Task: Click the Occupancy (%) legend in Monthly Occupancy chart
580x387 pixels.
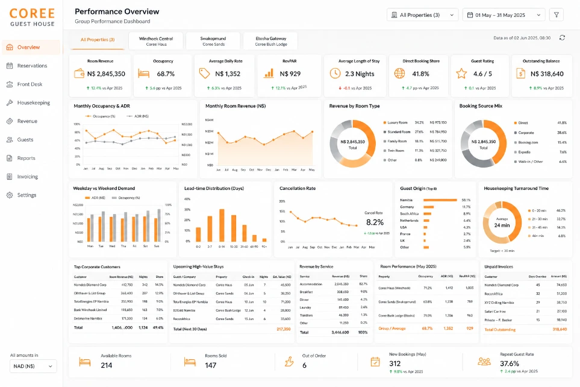Action: [100, 116]
